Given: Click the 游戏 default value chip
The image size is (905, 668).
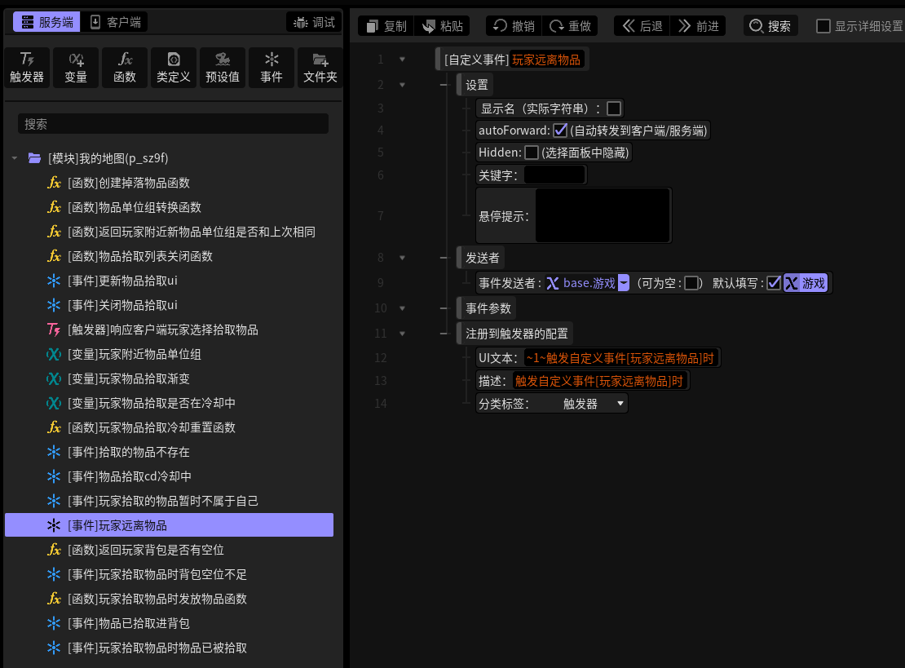Looking at the screenshot, I should (x=806, y=283).
